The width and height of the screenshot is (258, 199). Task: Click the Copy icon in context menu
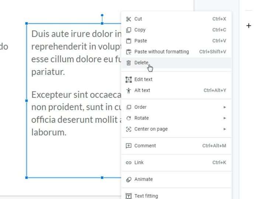click(129, 30)
